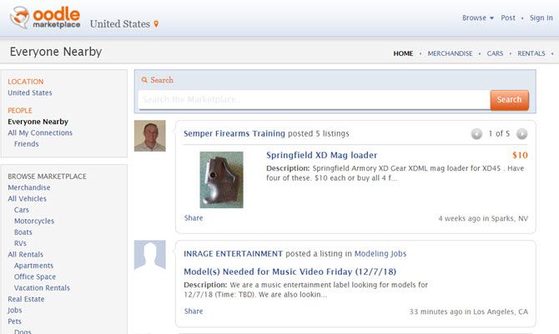View Springfield XD Mag loader photo
Screen dimensions: 559x334
(222, 179)
